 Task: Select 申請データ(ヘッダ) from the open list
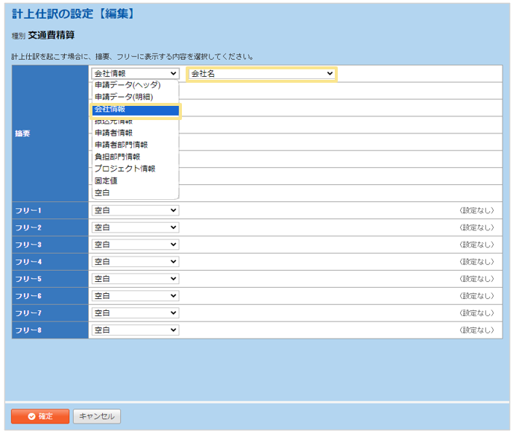point(127,85)
